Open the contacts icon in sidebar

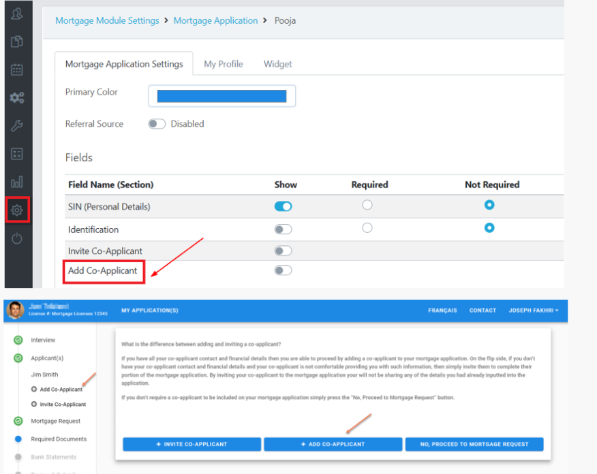click(x=17, y=14)
